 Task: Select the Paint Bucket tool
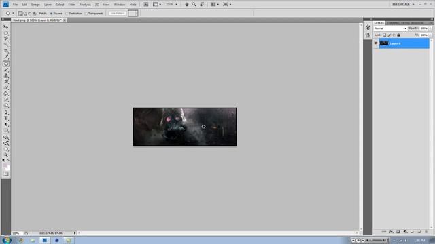pyautogui.click(x=6, y=94)
